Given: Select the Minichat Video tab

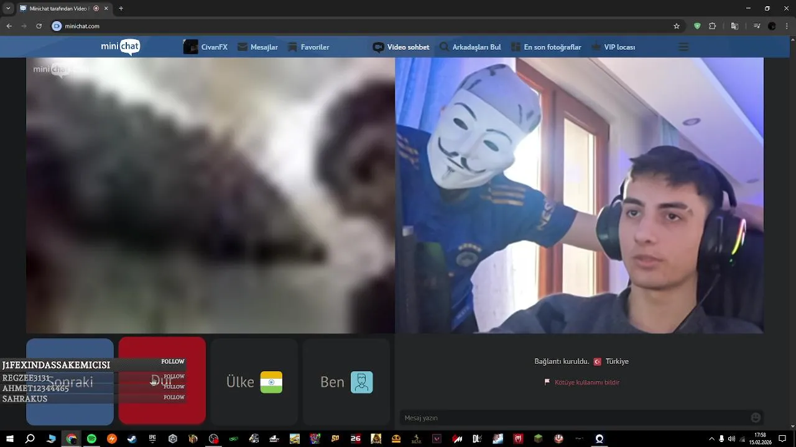Looking at the screenshot, I should pyautogui.click(x=64, y=8).
